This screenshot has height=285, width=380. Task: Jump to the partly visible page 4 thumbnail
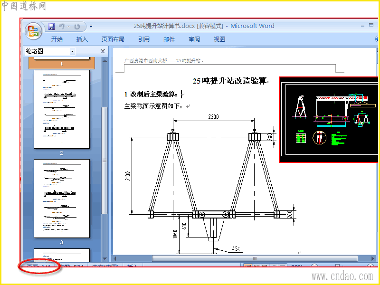62,255
